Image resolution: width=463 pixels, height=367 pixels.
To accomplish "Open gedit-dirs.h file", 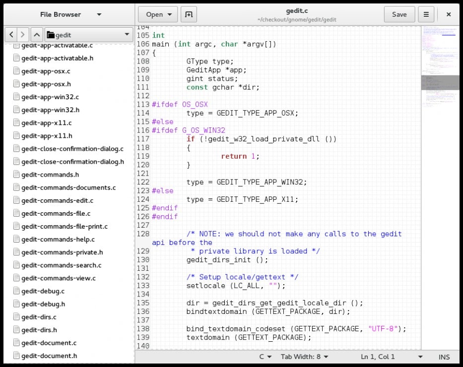I will pyautogui.click(x=39, y=330).
